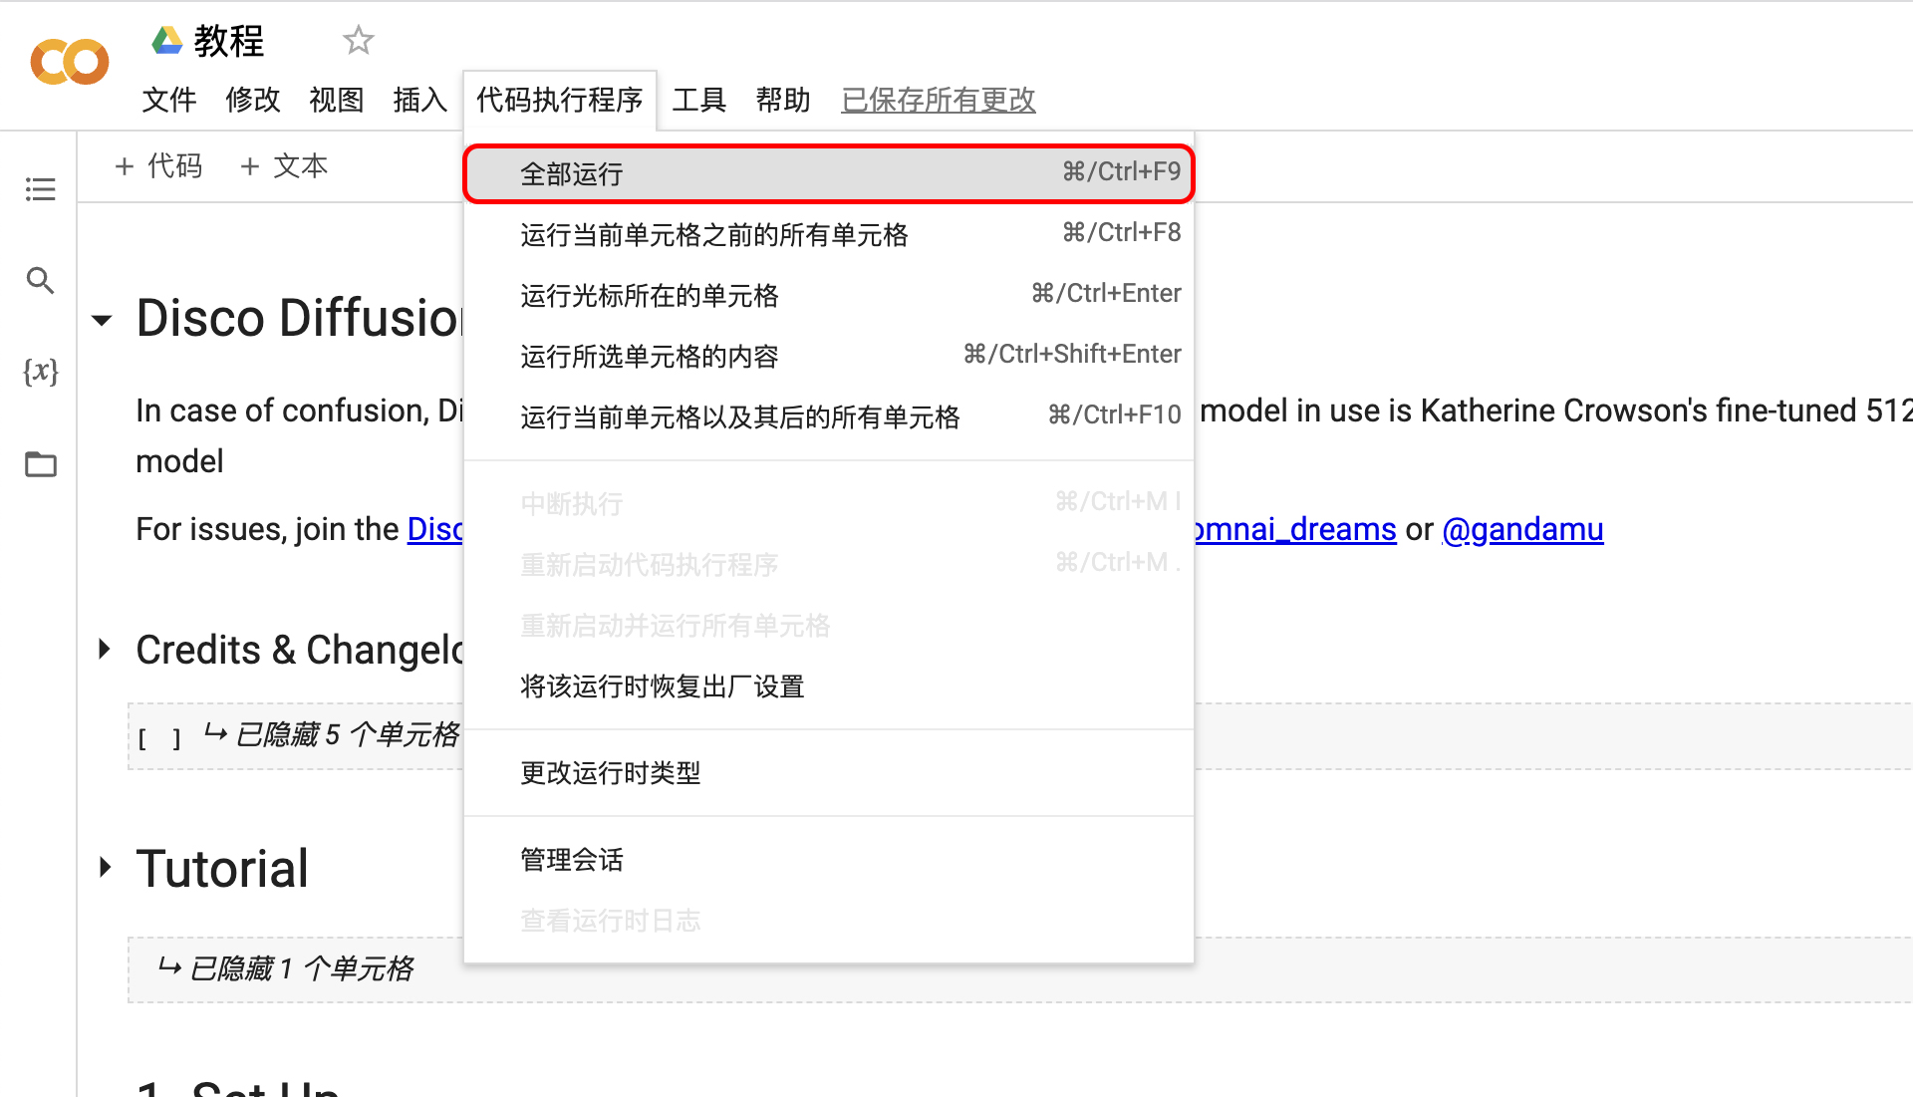Click the Google Drive icon beside title
This screenshot has width=1913, height=1097.
pyautogui.click(x=166, y=41)
